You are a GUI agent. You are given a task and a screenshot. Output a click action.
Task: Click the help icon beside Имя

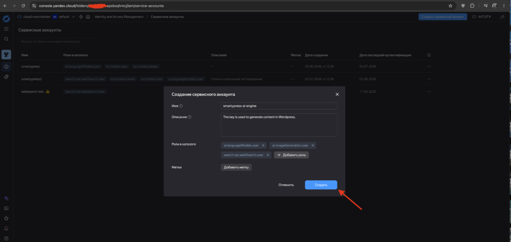point(181,106)
